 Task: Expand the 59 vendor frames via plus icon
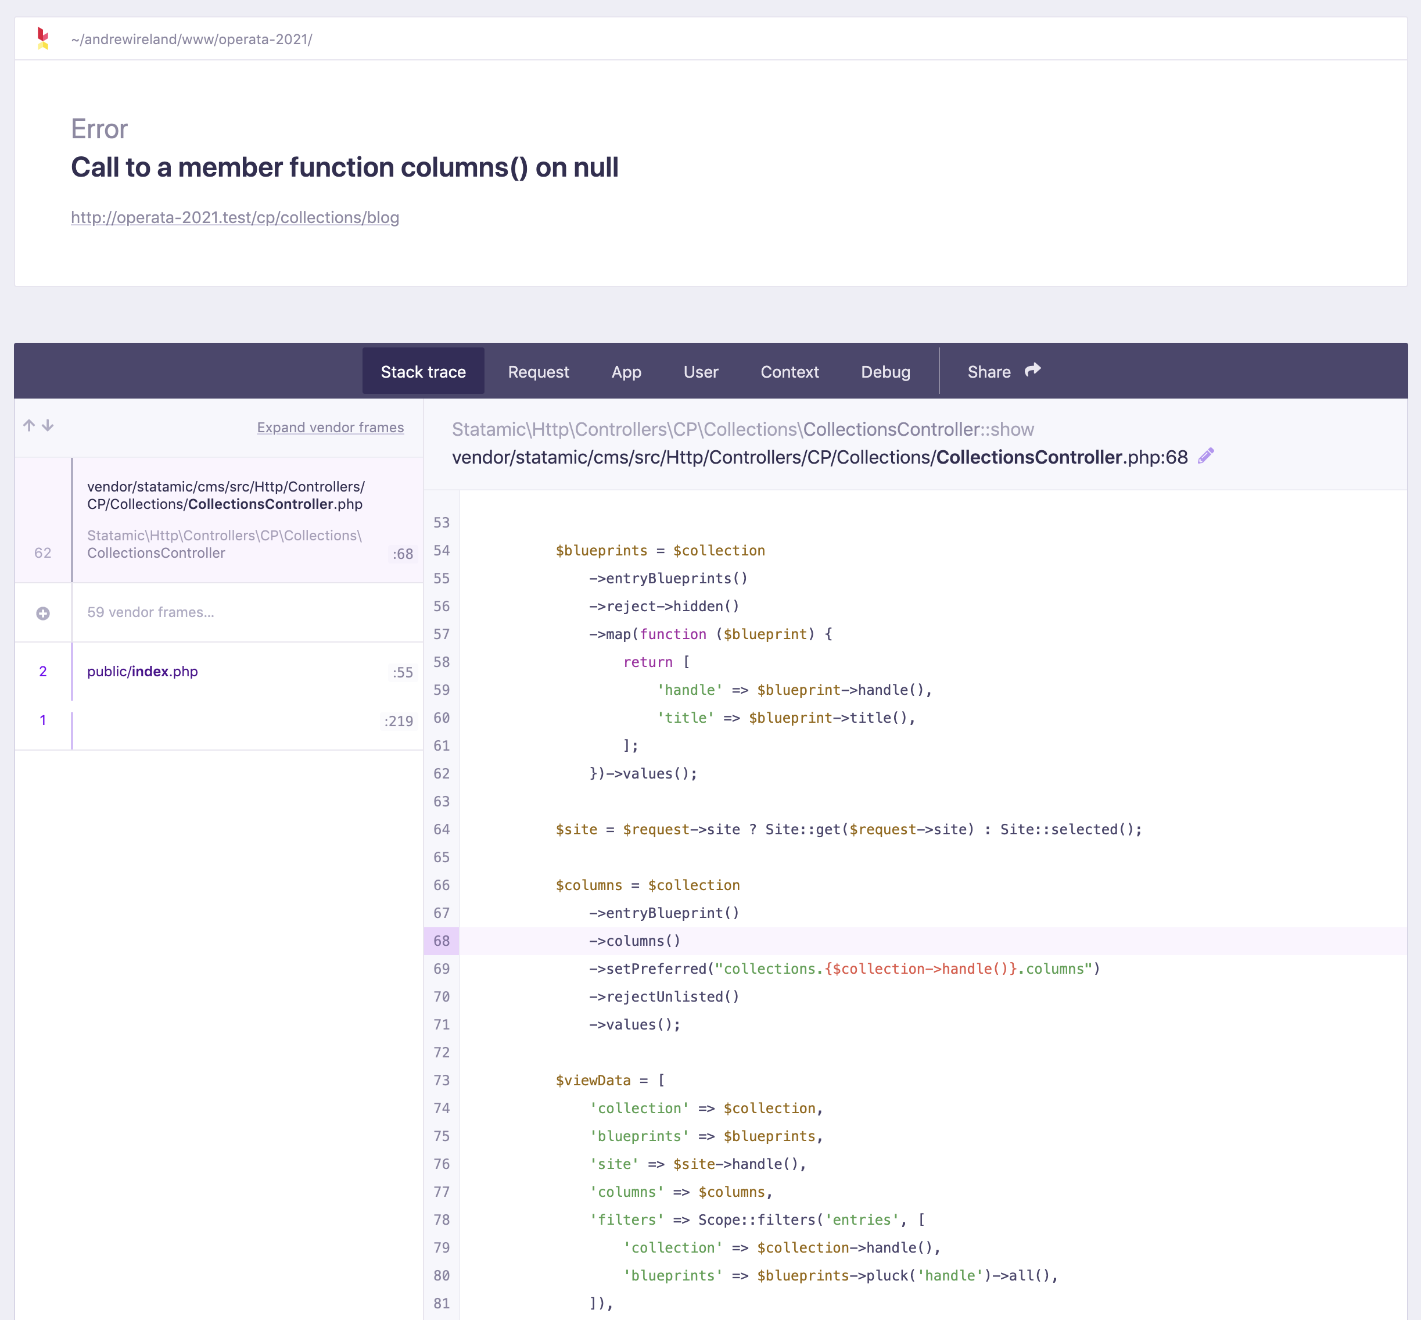click(43, 612)
